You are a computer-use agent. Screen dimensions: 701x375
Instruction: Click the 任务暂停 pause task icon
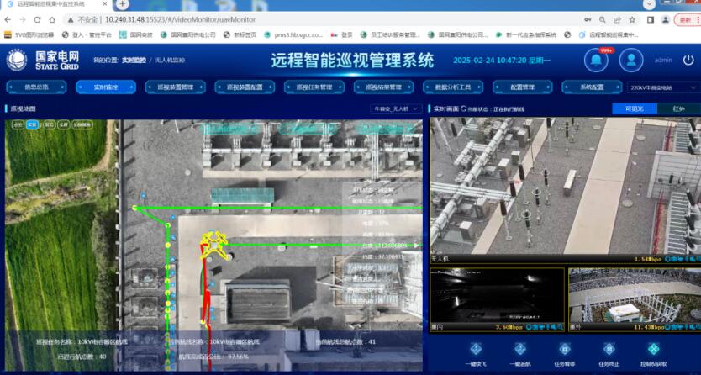[564, 349]
